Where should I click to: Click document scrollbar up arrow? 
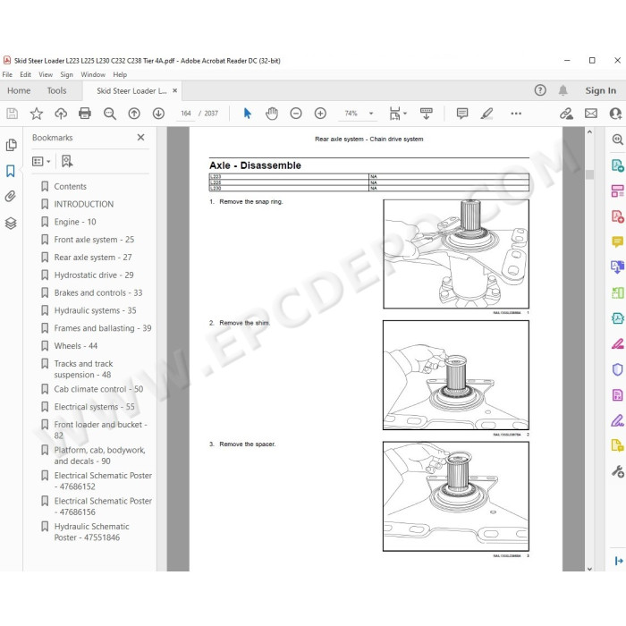pyautogui.click(x=589, y=132)
